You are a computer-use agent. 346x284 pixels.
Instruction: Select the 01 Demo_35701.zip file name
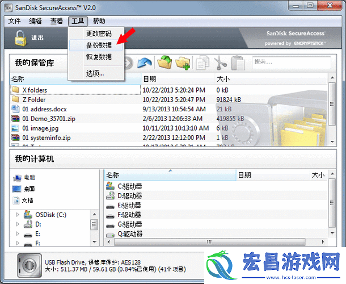pyautogui.click(x=49, y=119)
